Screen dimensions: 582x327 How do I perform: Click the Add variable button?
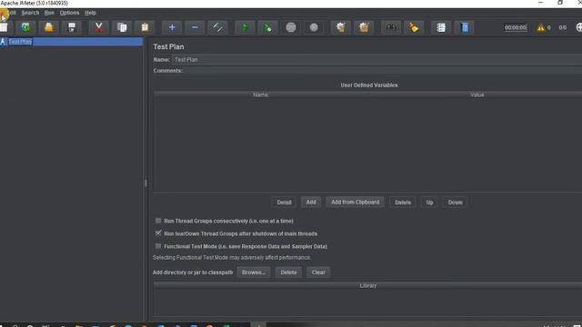click(311, 202)
